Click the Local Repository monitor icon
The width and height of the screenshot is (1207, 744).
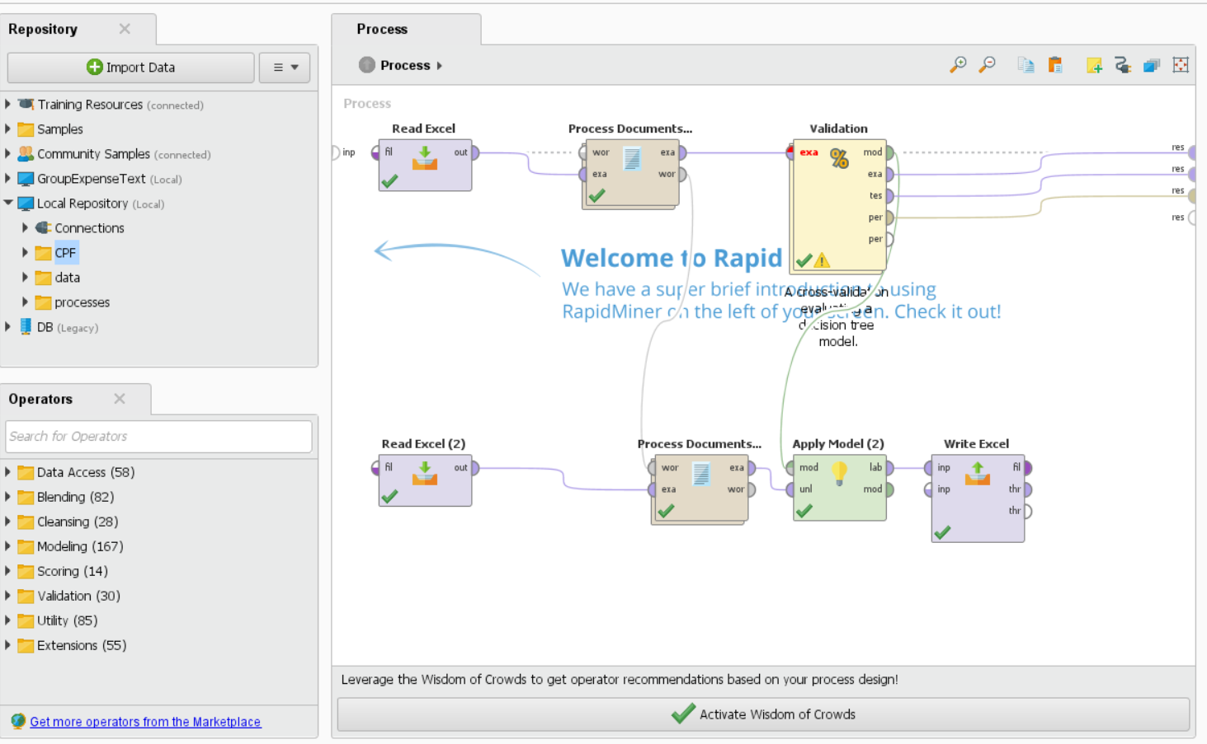26,204
